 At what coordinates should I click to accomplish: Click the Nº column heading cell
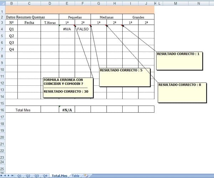point(12,22)
